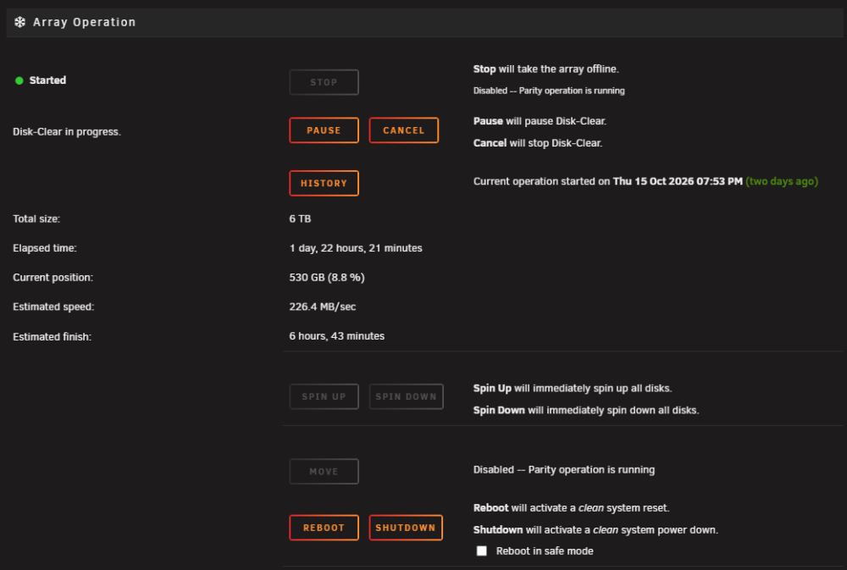
Task: Click the disabled Move button
Action: tap(324, 472)
